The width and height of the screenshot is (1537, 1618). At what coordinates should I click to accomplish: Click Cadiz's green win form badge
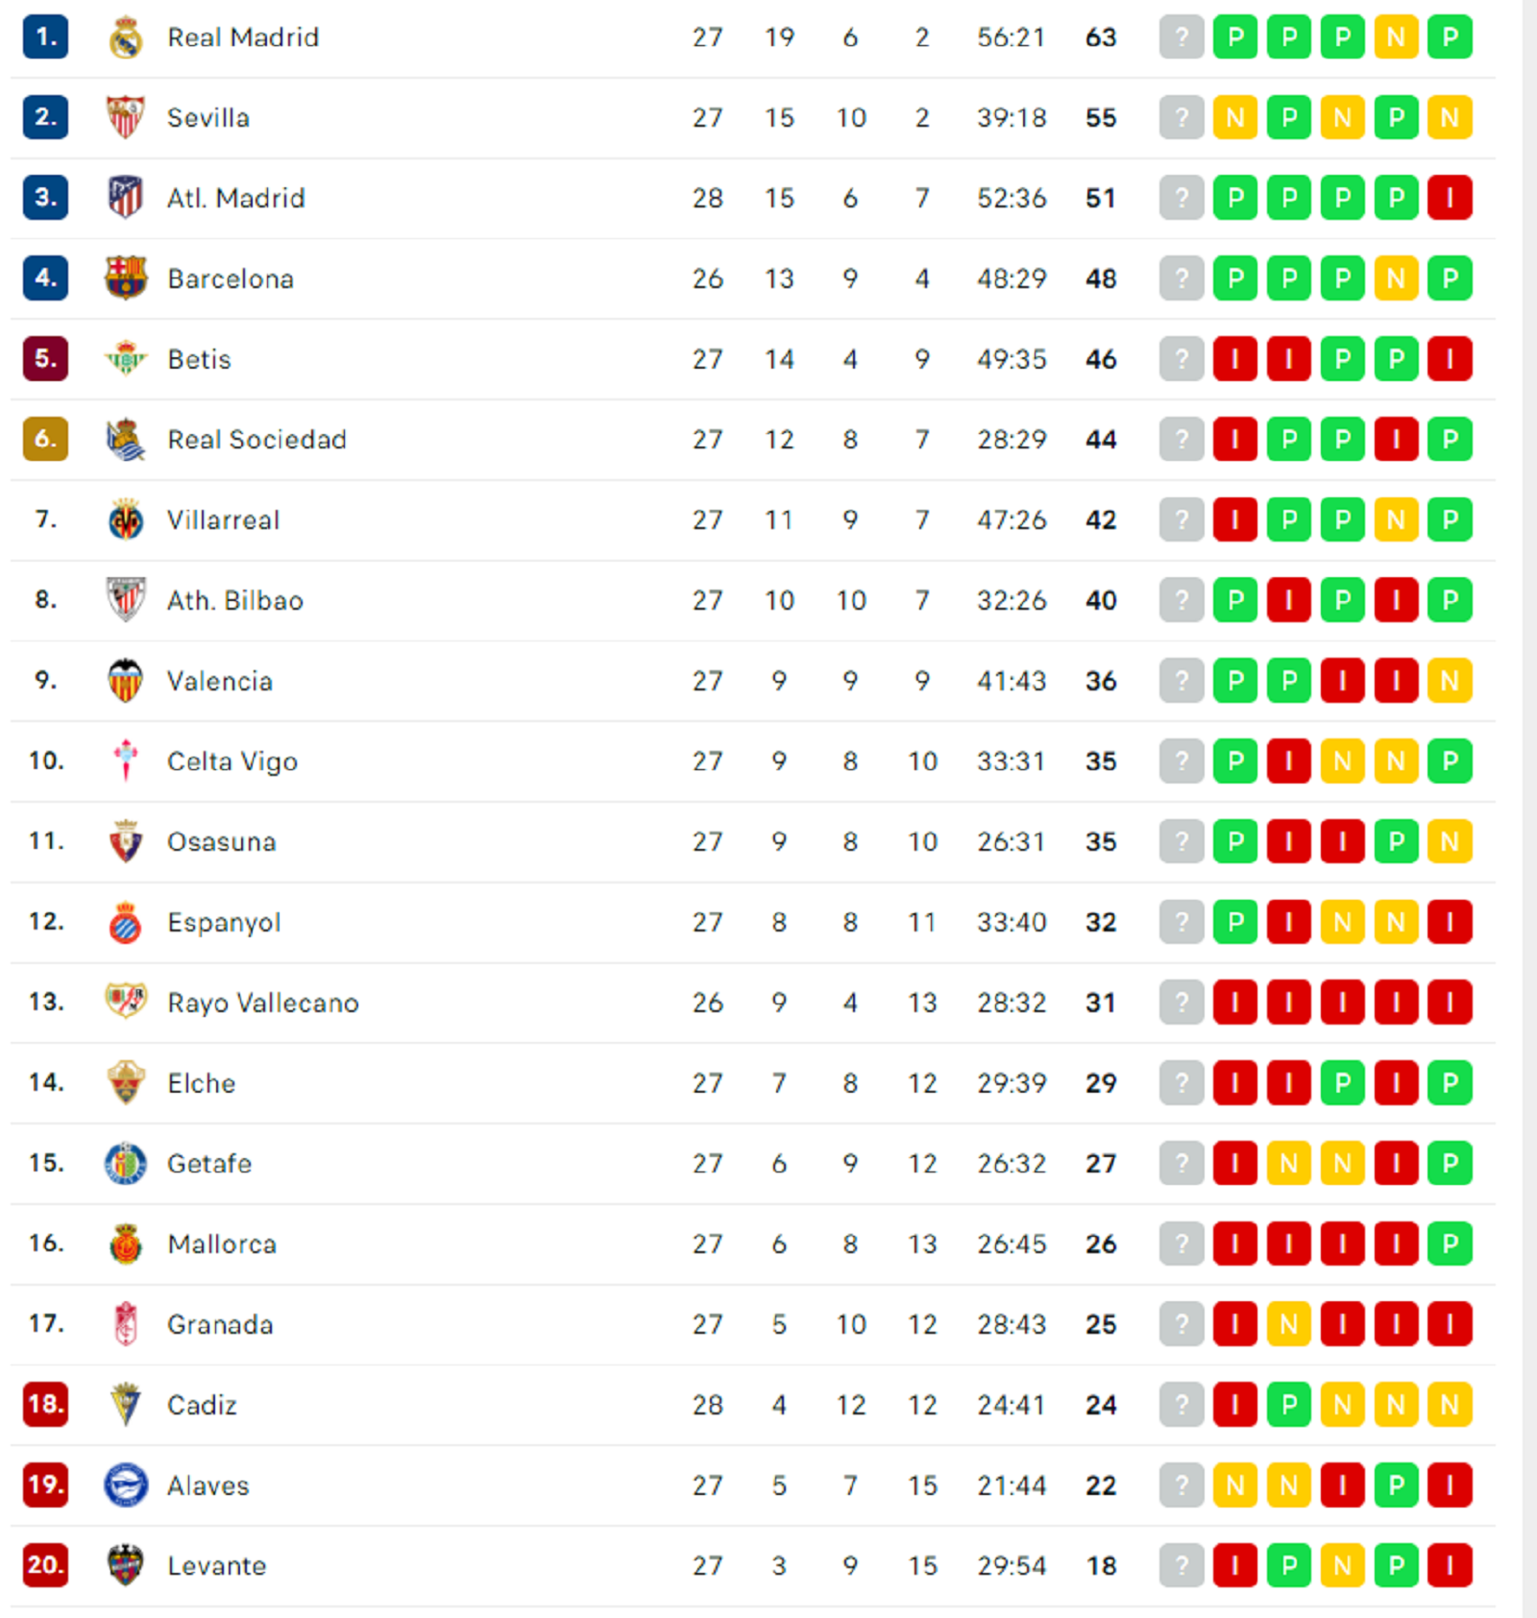[x=1288, y=1405]
